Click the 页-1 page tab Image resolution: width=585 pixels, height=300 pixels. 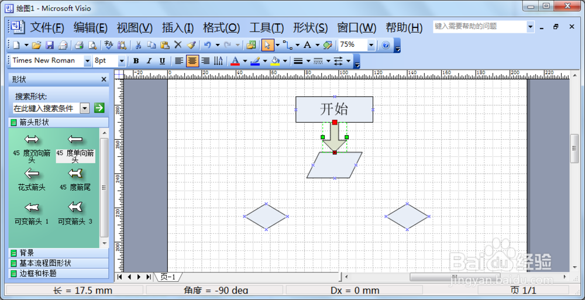tap(168, 277)
